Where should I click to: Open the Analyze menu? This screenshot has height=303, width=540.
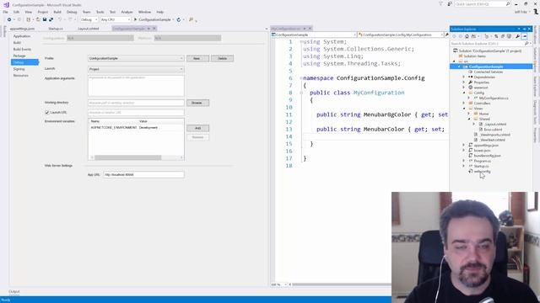click(x=127, y=12)
